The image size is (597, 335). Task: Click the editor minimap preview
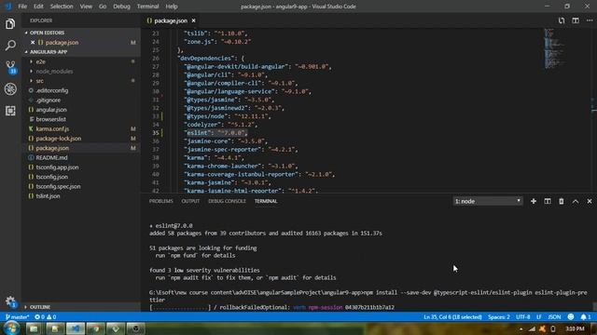click(x=554, y=49)
